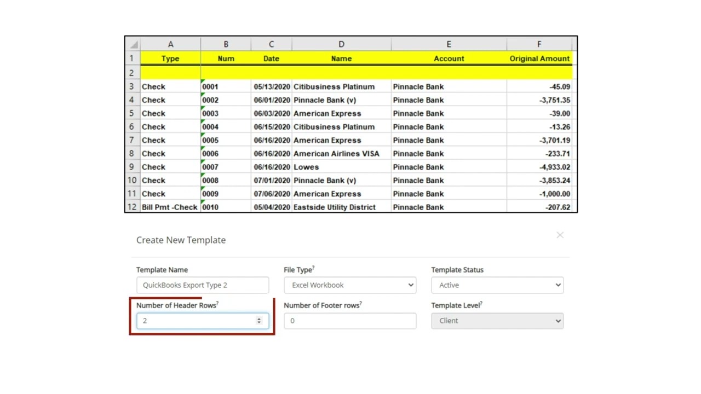The width and height of the screenshot is (701, 394).
Task: Click the 'Original Amount' header cell
Action: pos(539,59)
